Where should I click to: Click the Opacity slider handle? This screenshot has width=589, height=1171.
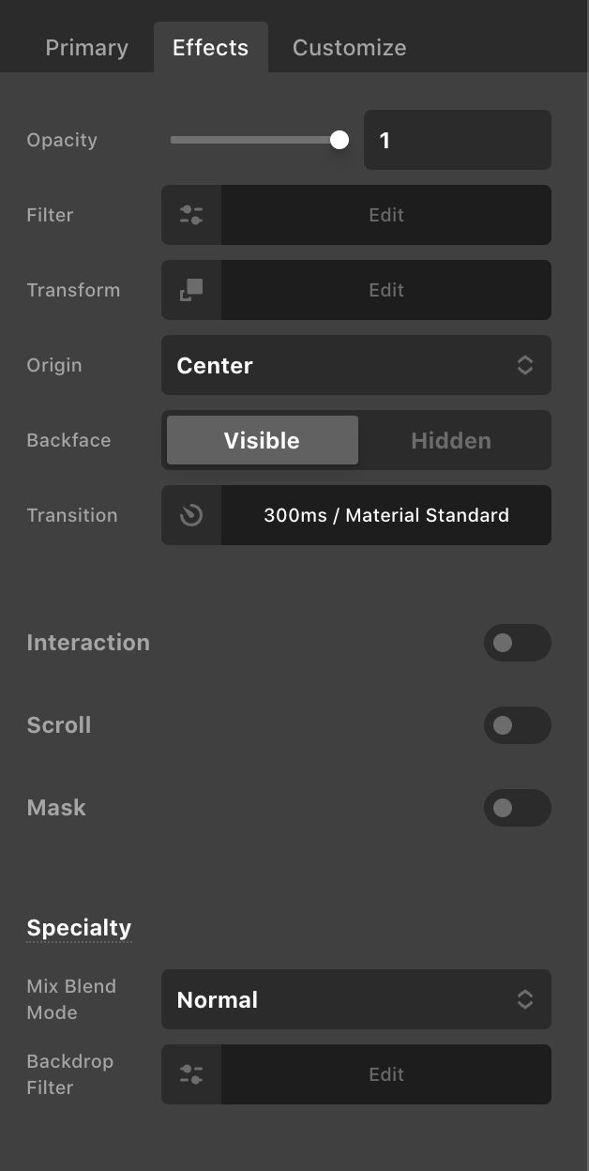[x=339, y=139]
